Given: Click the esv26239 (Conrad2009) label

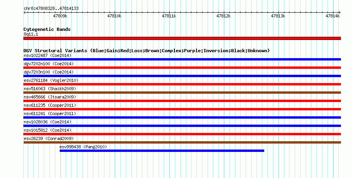Looking at the screenshot, I should (x=49, y=138).
